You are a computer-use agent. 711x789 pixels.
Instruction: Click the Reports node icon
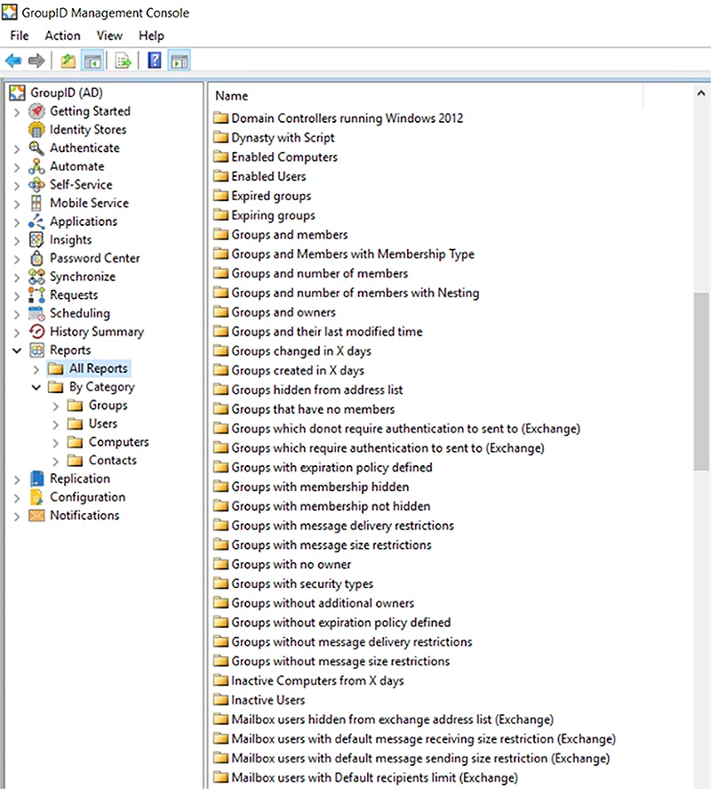36,350
